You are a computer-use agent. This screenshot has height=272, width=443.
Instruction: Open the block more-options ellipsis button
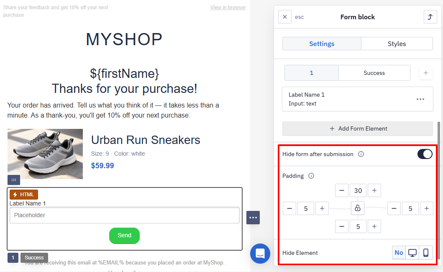[253, 218]
